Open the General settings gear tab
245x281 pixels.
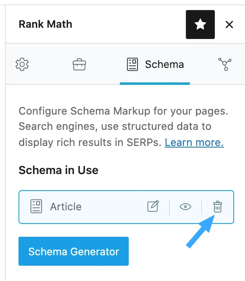coord(23,64)
